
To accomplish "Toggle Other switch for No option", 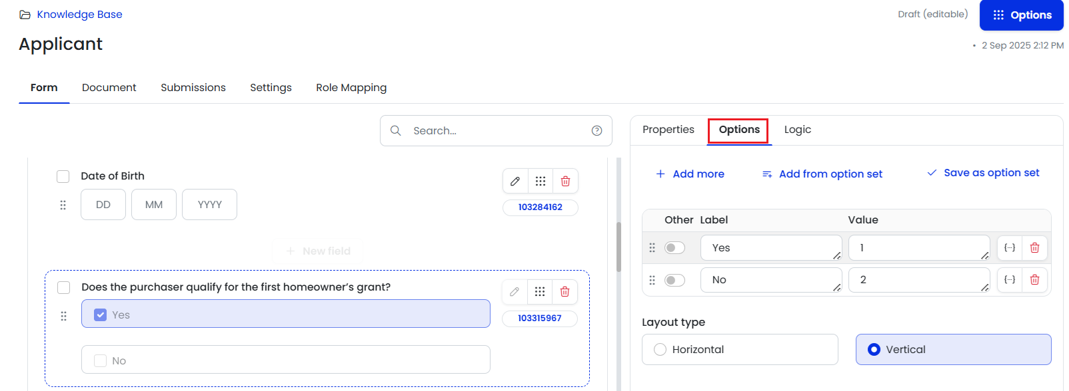I will [674, 280].
